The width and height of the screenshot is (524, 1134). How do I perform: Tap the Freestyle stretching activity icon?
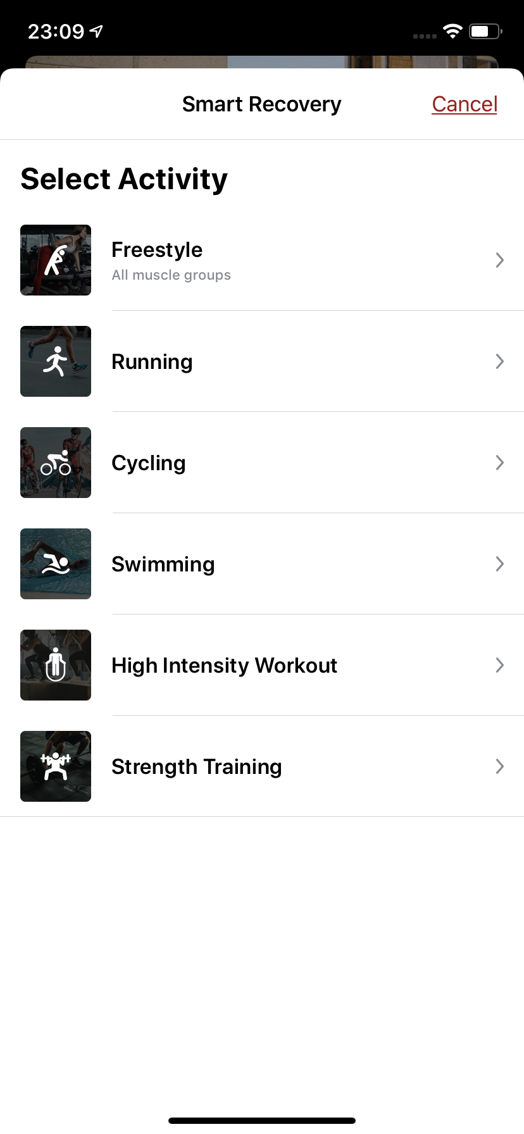point(56,260)
